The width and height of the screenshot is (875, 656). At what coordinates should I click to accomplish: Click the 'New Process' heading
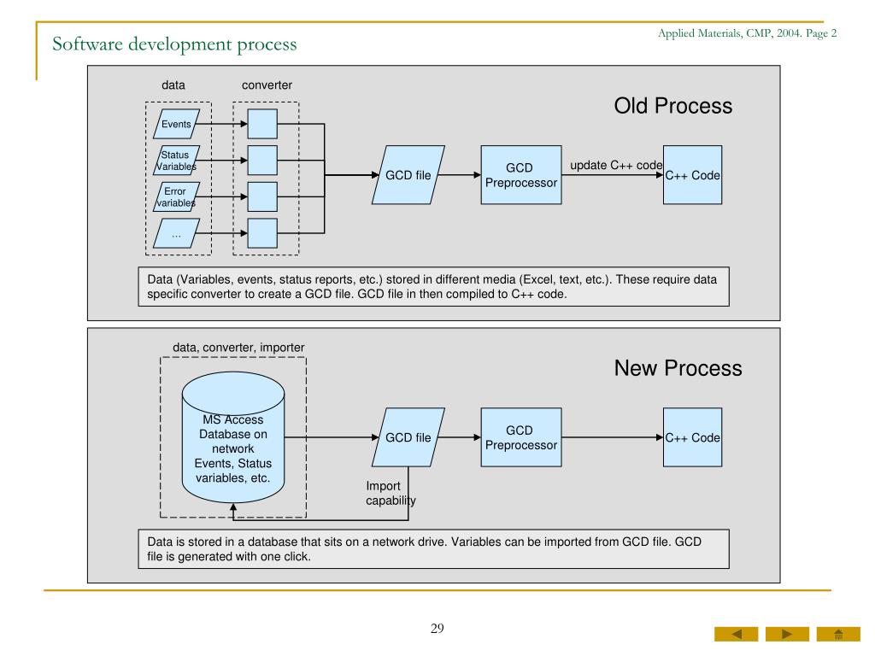(678, 368)
